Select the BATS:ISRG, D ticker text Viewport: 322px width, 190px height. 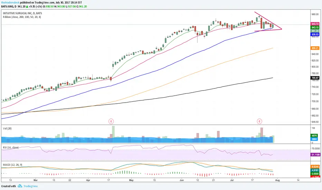[x=9, y=7]
